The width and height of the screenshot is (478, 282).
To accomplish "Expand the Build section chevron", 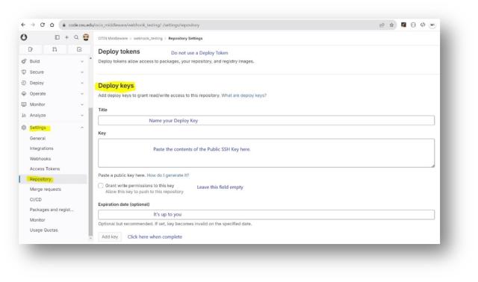I will [x=82, y=61].
